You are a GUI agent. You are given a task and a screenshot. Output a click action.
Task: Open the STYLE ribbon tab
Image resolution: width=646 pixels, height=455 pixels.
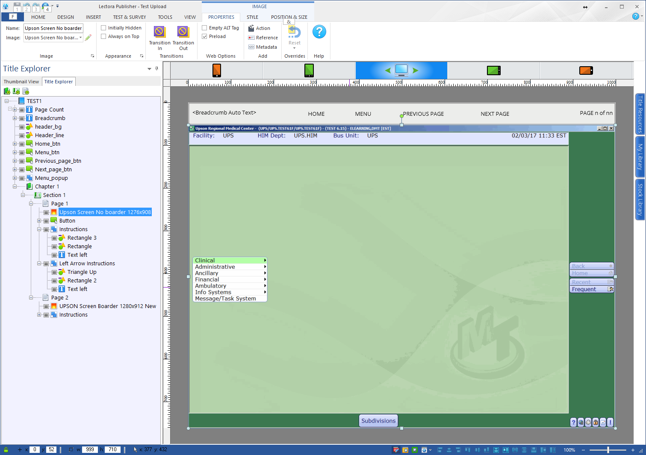point(252,17)
